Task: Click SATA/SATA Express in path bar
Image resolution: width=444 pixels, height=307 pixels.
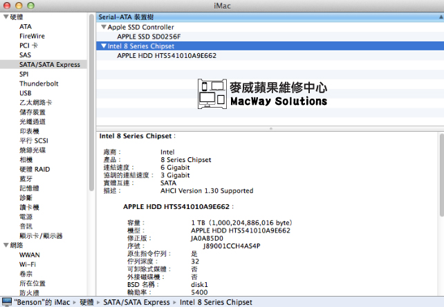Action: tap(136, 302)
